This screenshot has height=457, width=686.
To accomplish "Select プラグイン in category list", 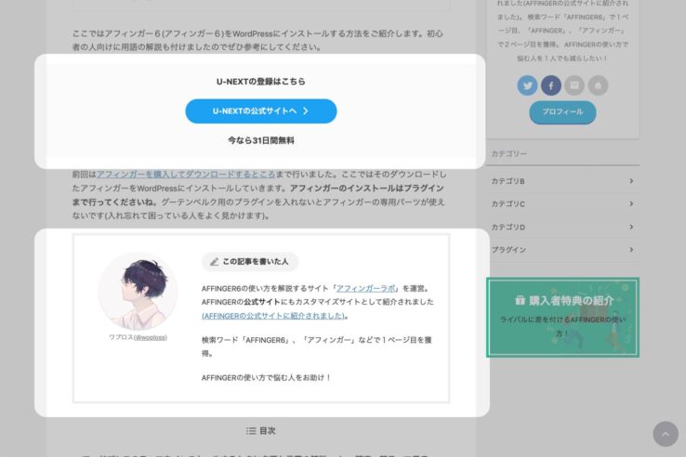I will (562, 250).
